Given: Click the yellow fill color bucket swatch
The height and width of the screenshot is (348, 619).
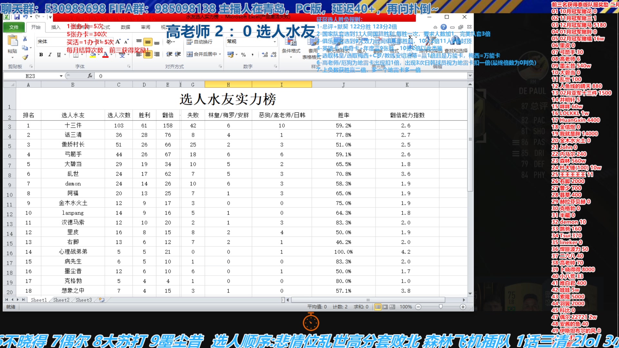Looking at the screenshot, I should 93,55.
